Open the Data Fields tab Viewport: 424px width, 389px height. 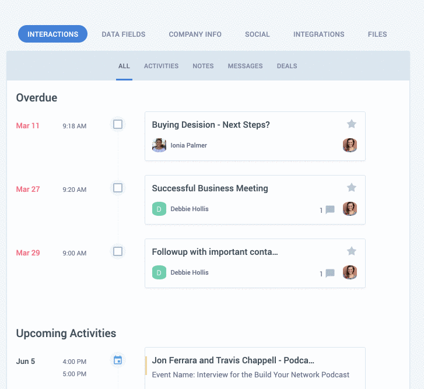pos(124,34)
